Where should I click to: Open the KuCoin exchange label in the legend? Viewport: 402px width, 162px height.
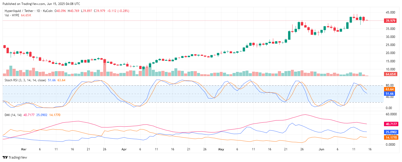click(48, 11)
